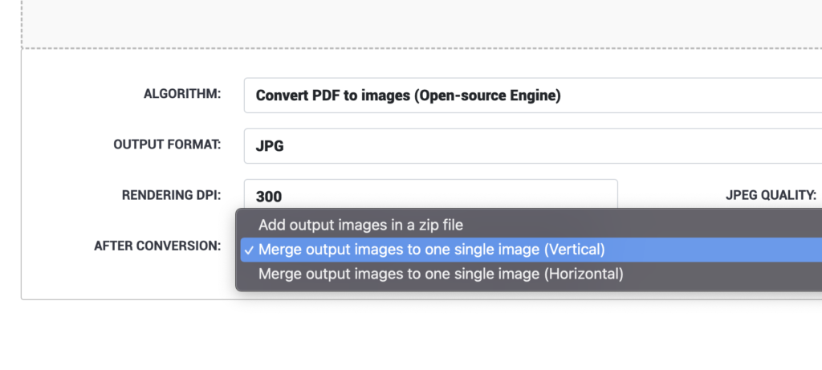
Task: Click the checkmark beside the Vertical option
Action: tap(249, 250)
